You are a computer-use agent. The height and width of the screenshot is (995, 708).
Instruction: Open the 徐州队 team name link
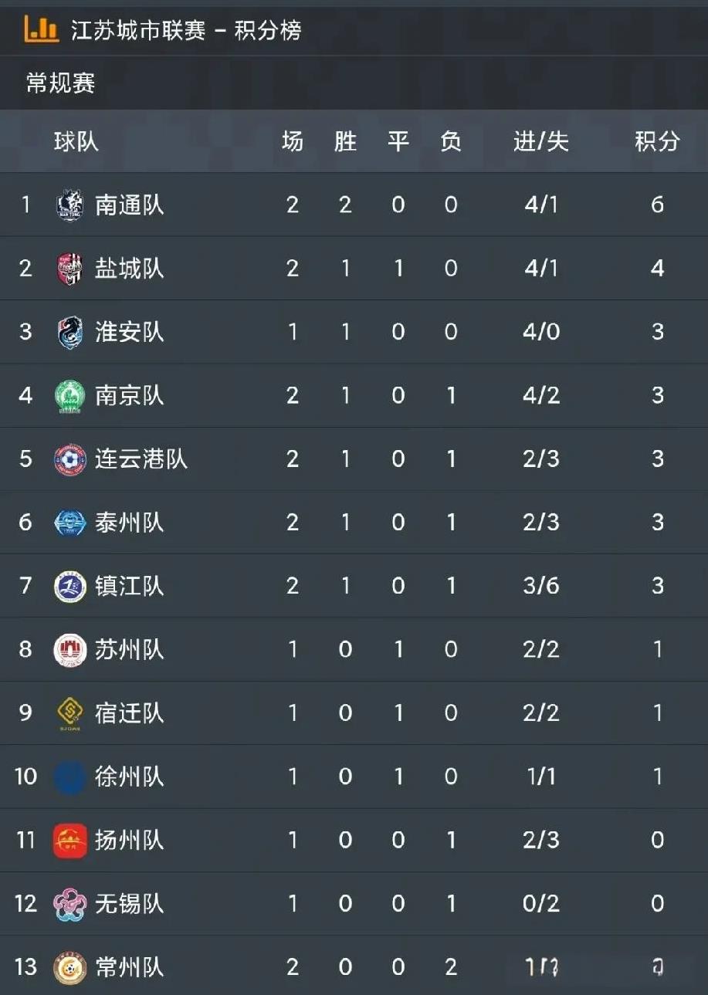coord(129,777)
